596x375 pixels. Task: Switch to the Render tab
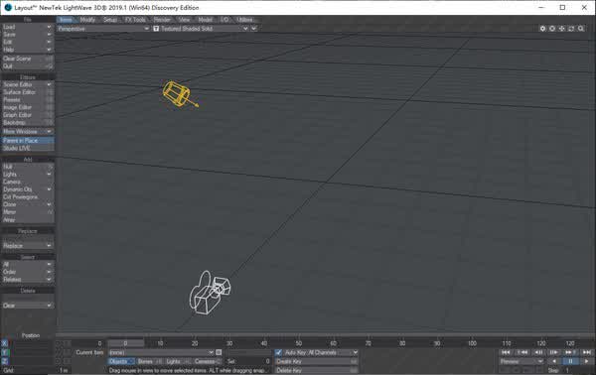(162, 20)
